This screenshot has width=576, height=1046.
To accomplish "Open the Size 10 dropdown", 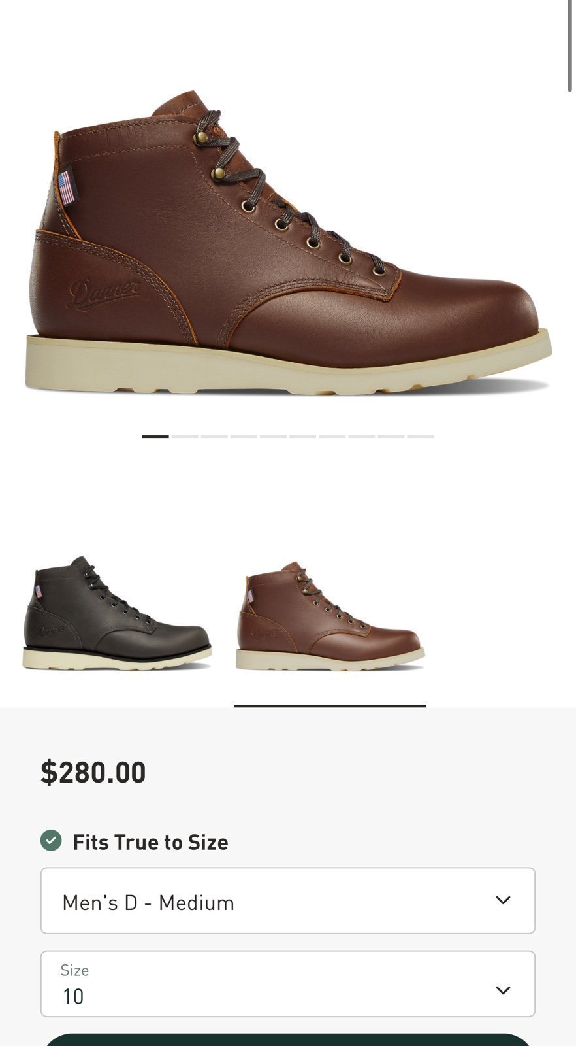I will (x=288, y=984).
